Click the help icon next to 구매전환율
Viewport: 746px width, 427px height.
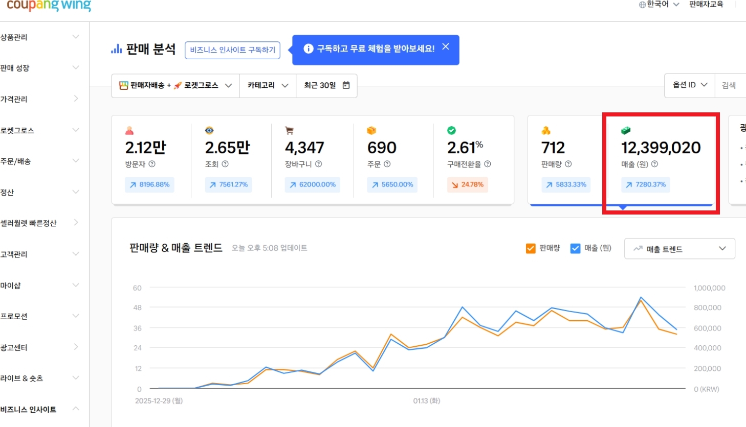(488, 164)
